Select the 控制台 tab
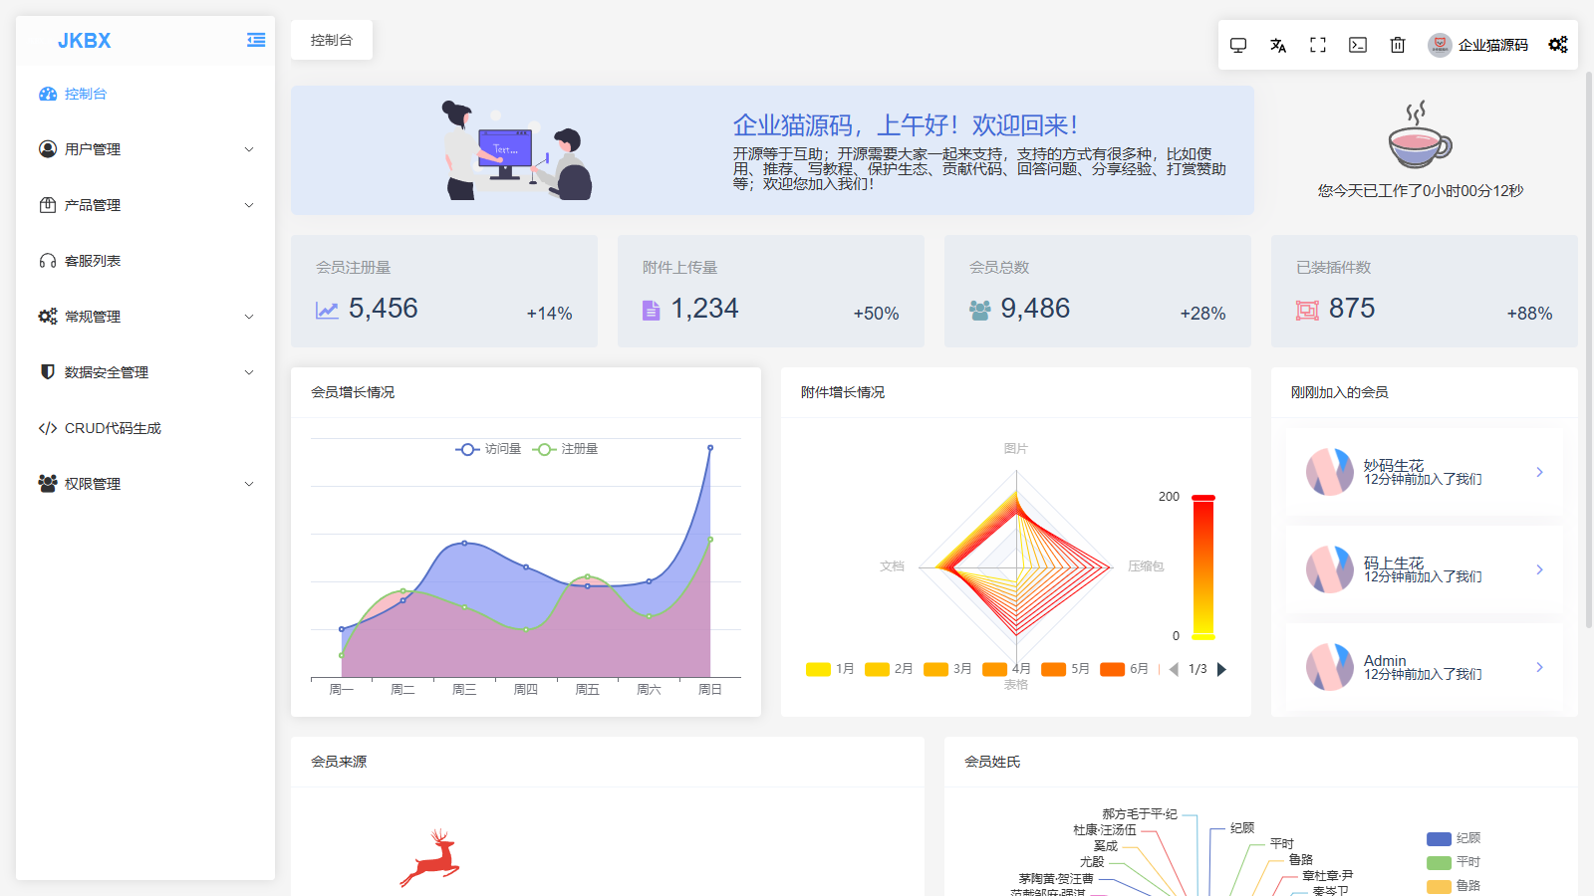The width and height of the screenshot is (1594, 896). [x=332, y=40]
